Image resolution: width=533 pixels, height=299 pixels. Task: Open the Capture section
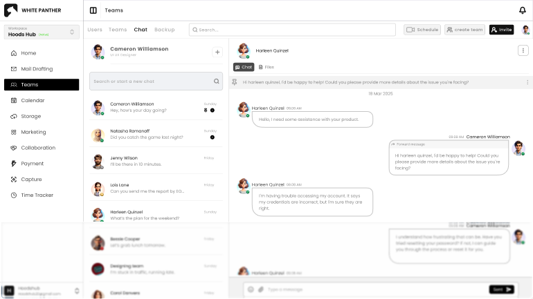(x=31, y=180)
